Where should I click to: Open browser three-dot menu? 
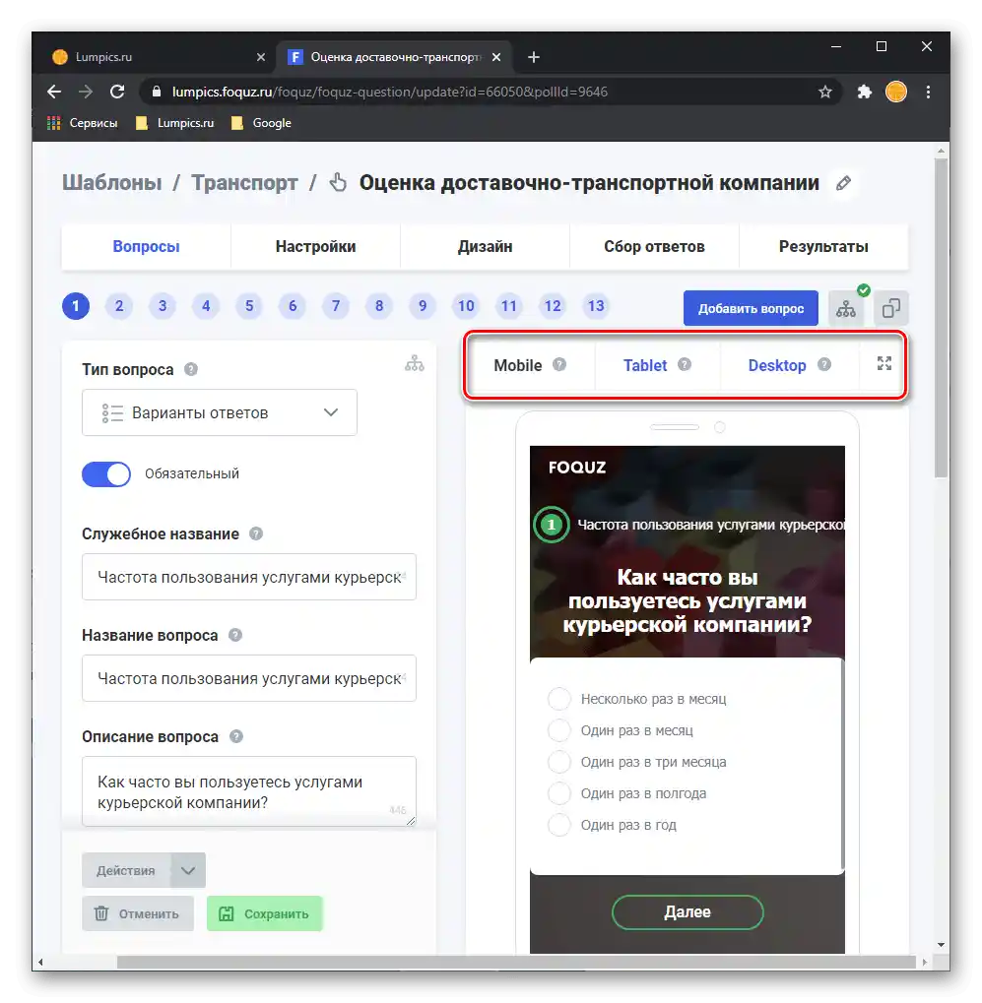click(x=928, y=92)
